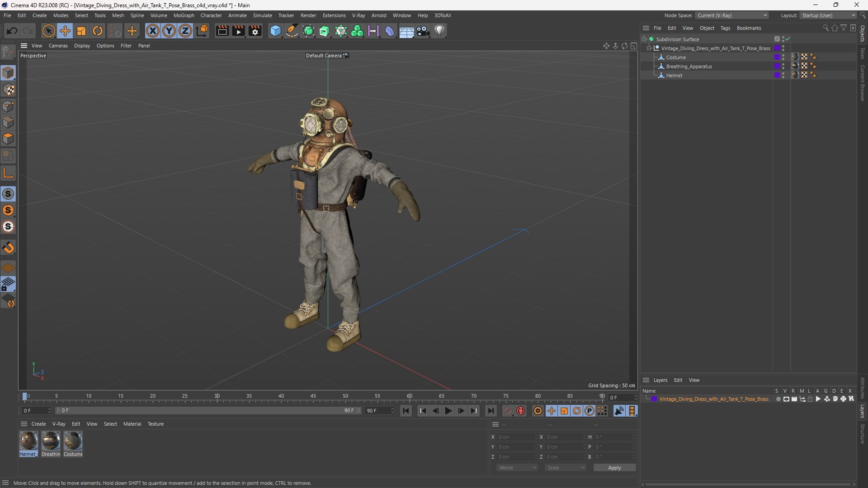This screenshot has height=488, width=868.
Task: Open the Object Manager Tags menu
Action: pos(725,28)
